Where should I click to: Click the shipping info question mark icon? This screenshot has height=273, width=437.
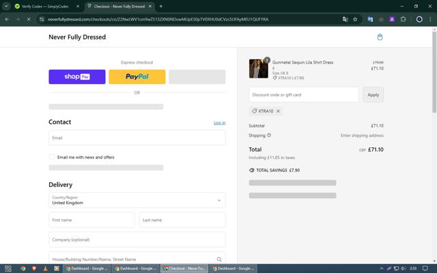coord(269,135)
